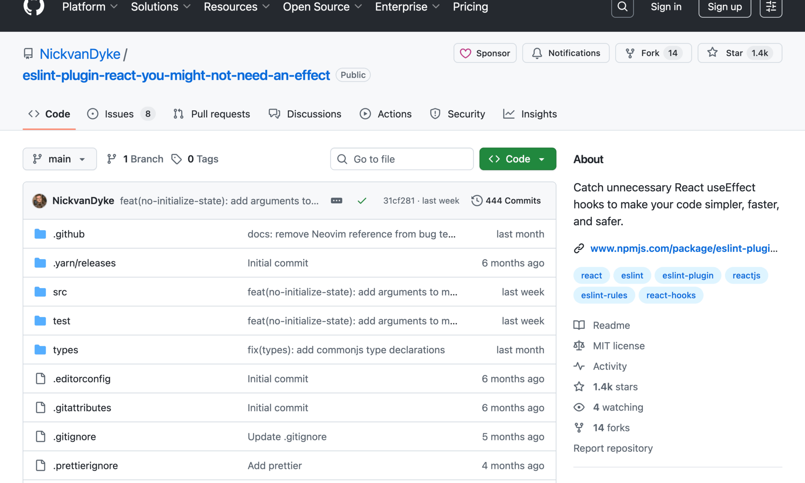Open the Notifications bell button
Viewport: 805px width, 483px height.
pos(566,53)
